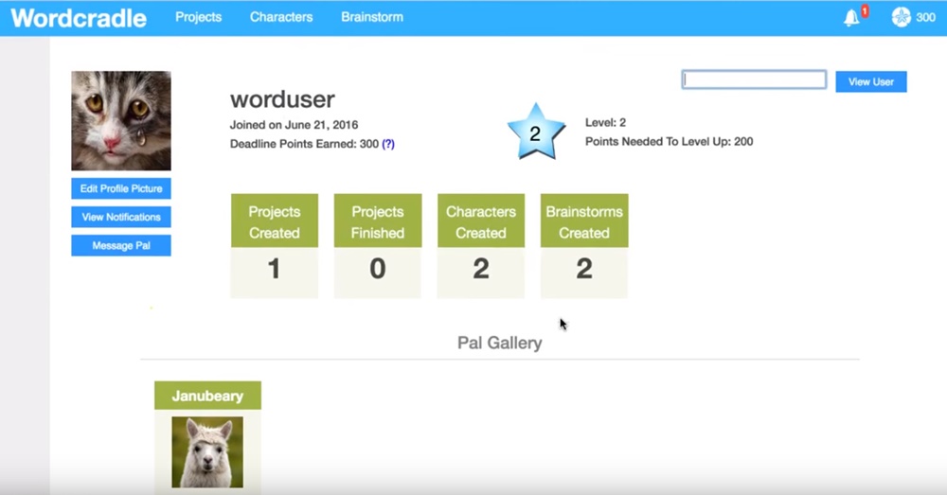Open the Characters menu
Viewport: 947px width, 495px height.
click(x=281, y=17)
